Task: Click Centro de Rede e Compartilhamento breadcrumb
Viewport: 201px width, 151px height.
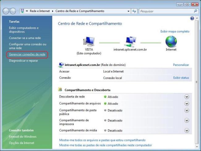Action: [80, 11]
